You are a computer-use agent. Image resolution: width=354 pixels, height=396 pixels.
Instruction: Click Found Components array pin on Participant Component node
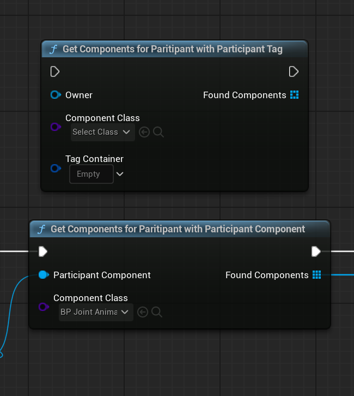coord(317,275)
